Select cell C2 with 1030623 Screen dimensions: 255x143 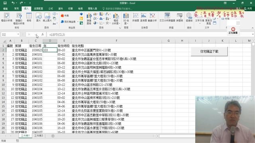35,50
